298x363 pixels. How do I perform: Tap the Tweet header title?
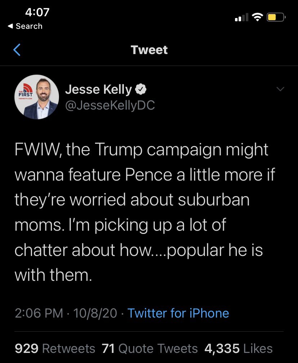click(149, 50)
